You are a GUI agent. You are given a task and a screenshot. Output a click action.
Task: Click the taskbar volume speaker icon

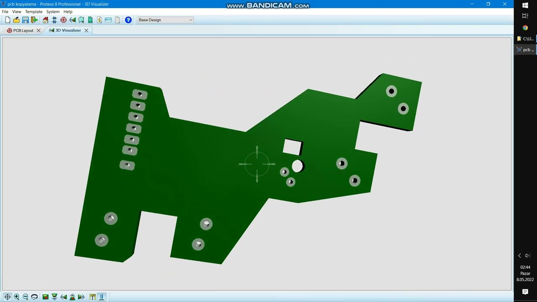[527, 255]
